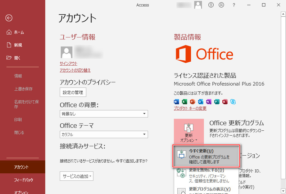
Task: Click the Access product icon
Action: tap(225, 102)
